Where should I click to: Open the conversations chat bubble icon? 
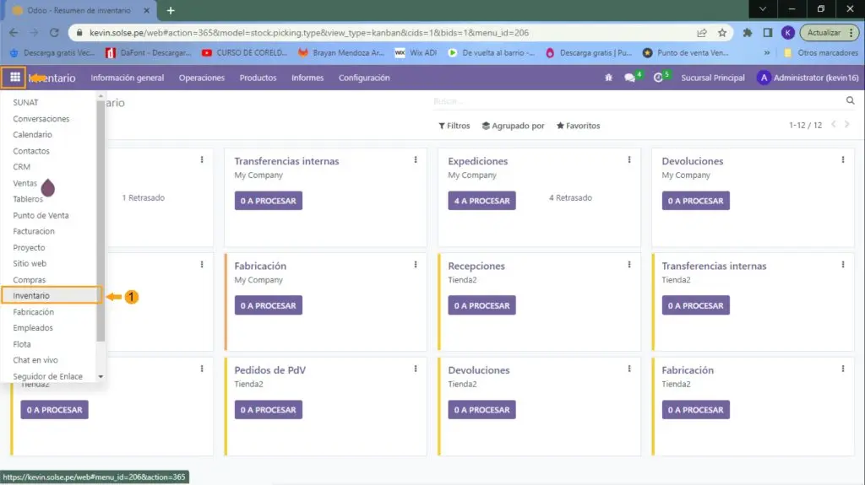tap(630, 78)
